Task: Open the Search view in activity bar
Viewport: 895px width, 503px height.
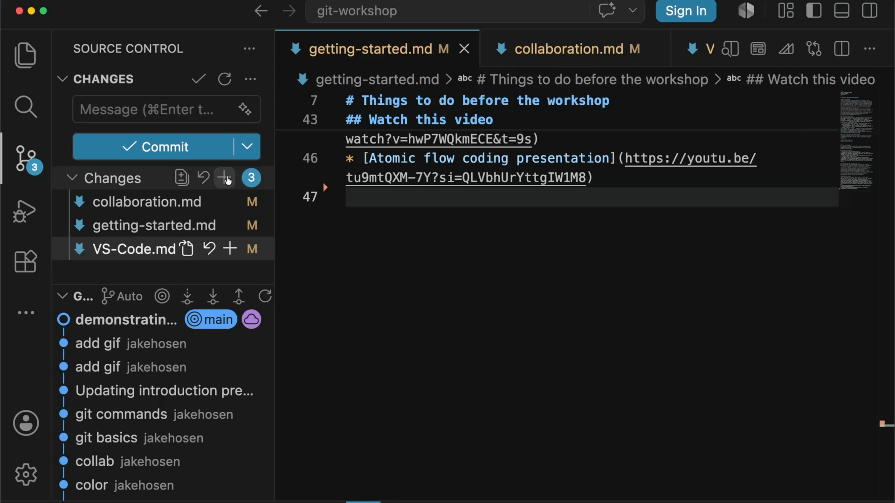Action: coord(26,107)
